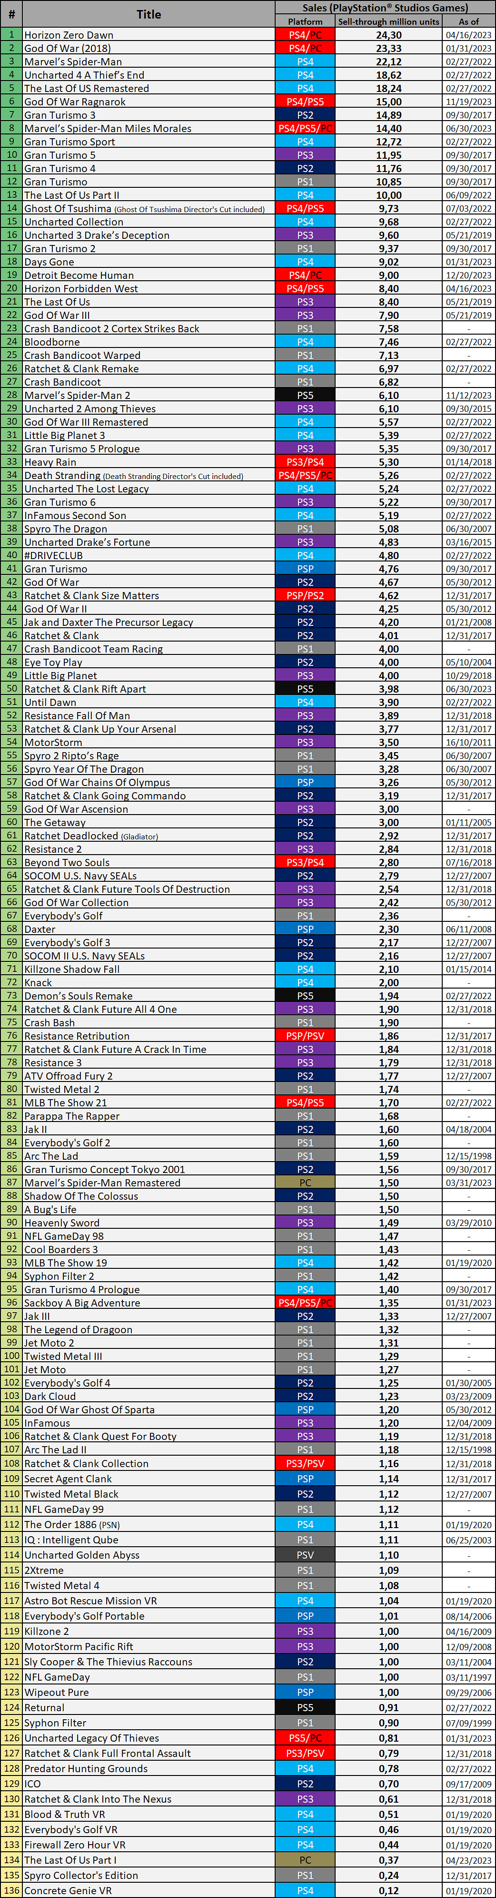The image size is (496, 1898).
Task: Select the 24,30 sales value
Action: [x=388, y=35]
